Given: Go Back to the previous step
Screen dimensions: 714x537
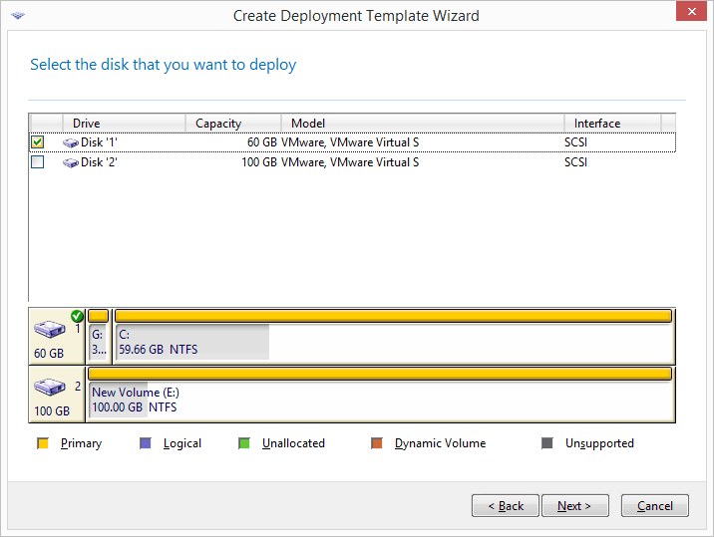Looking at the screenshot, I should [x=506, y=505].
